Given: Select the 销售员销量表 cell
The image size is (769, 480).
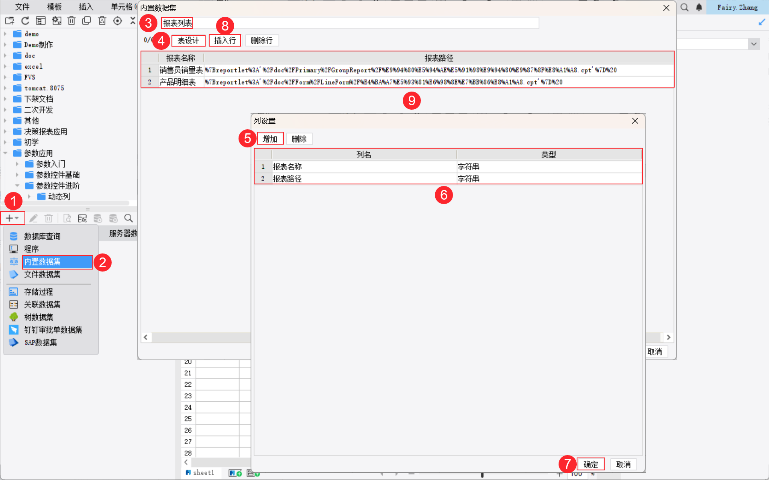Looking at the screenshot, I should pyautogui.click(x=181, y=70).
